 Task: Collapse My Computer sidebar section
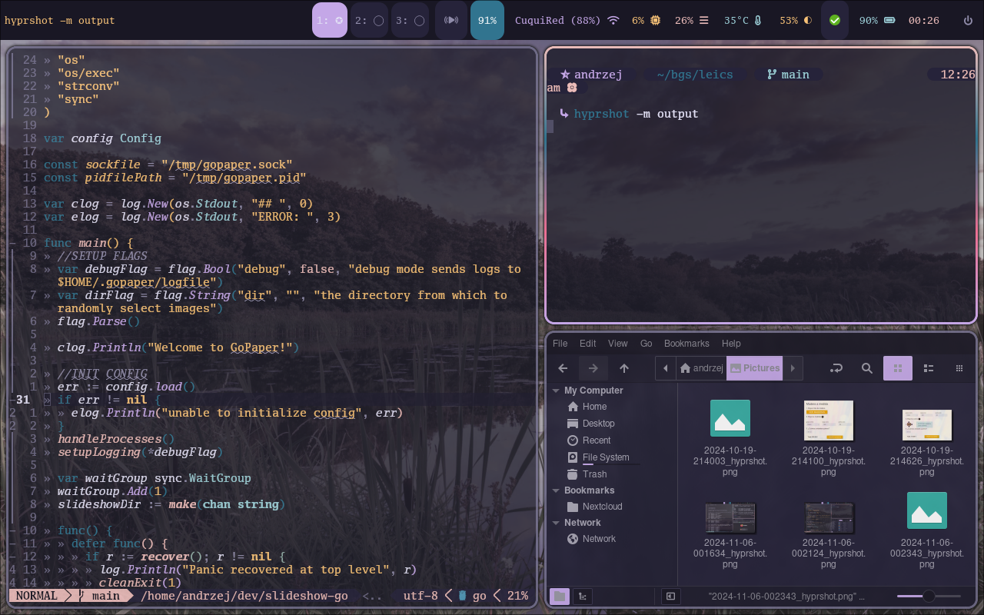tap(556, 391)
